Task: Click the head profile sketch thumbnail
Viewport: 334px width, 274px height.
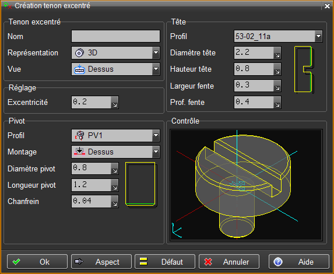Action: [304, 69]
